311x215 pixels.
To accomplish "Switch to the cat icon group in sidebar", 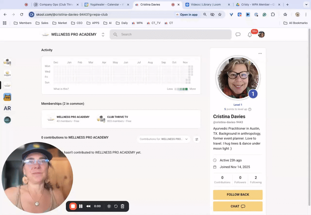I will [7, 97].
